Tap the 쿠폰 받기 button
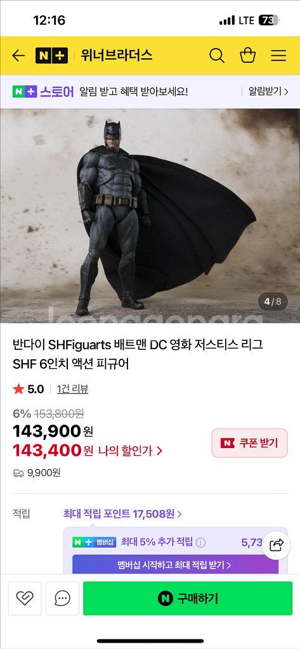The height and width of the screenshot is (649, 300). [x=249, y=443]
